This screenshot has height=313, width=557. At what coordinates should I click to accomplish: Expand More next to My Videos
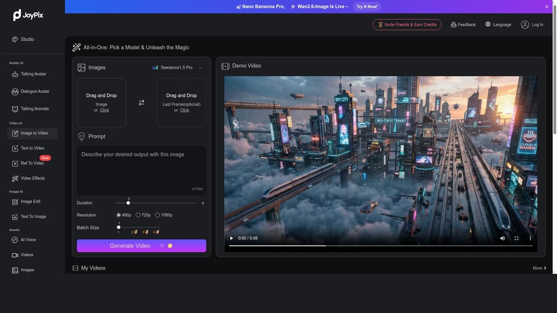pos(539,268)
